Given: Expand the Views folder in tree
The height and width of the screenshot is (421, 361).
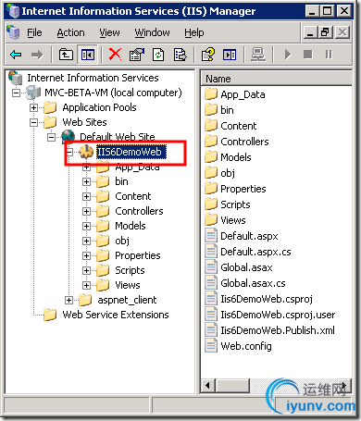Looking at the screenshot, I should (86, 285).
